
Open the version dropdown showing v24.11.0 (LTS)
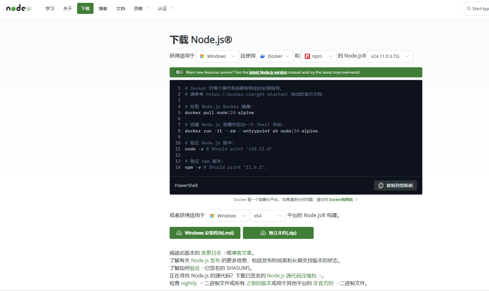(390, 56)
